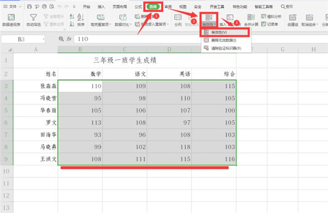Open 模拟分析 what-if analysis

click(272, 16)
